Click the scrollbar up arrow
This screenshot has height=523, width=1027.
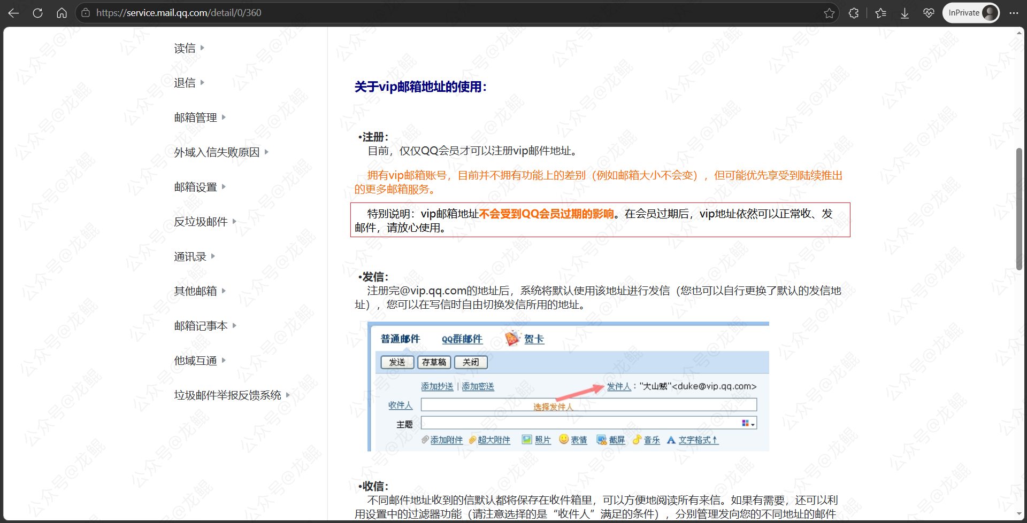[1020, 33]
